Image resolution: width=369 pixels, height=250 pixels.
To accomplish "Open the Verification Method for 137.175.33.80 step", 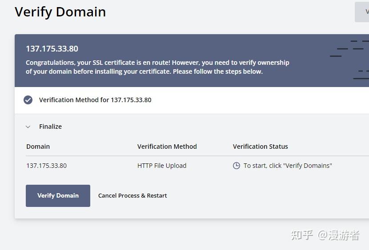I will pos(95,100).
